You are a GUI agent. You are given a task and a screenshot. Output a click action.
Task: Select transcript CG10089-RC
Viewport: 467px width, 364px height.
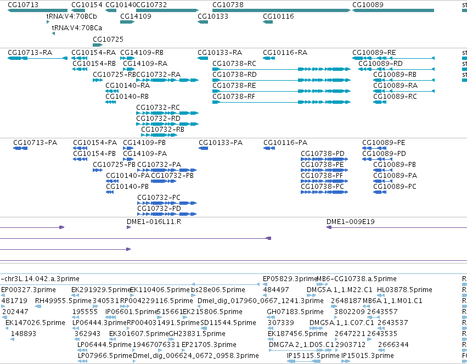click(x=395, y=97)
